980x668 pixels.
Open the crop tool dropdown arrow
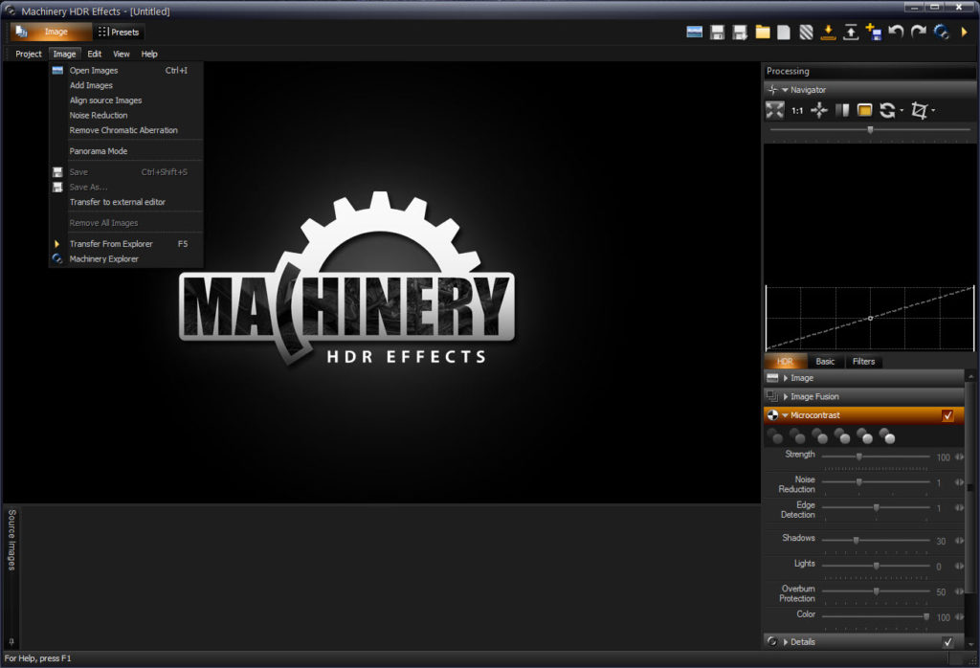(x=933, y=111)
